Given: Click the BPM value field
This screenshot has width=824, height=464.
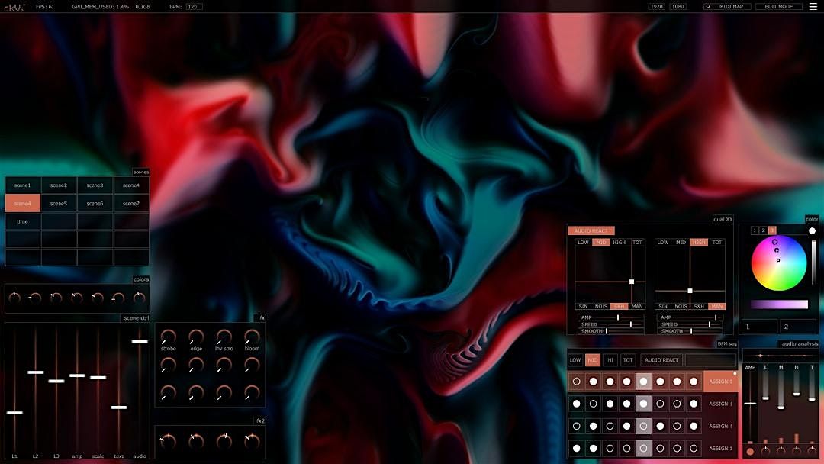Looking at the screenshot, I should (194, 6).
